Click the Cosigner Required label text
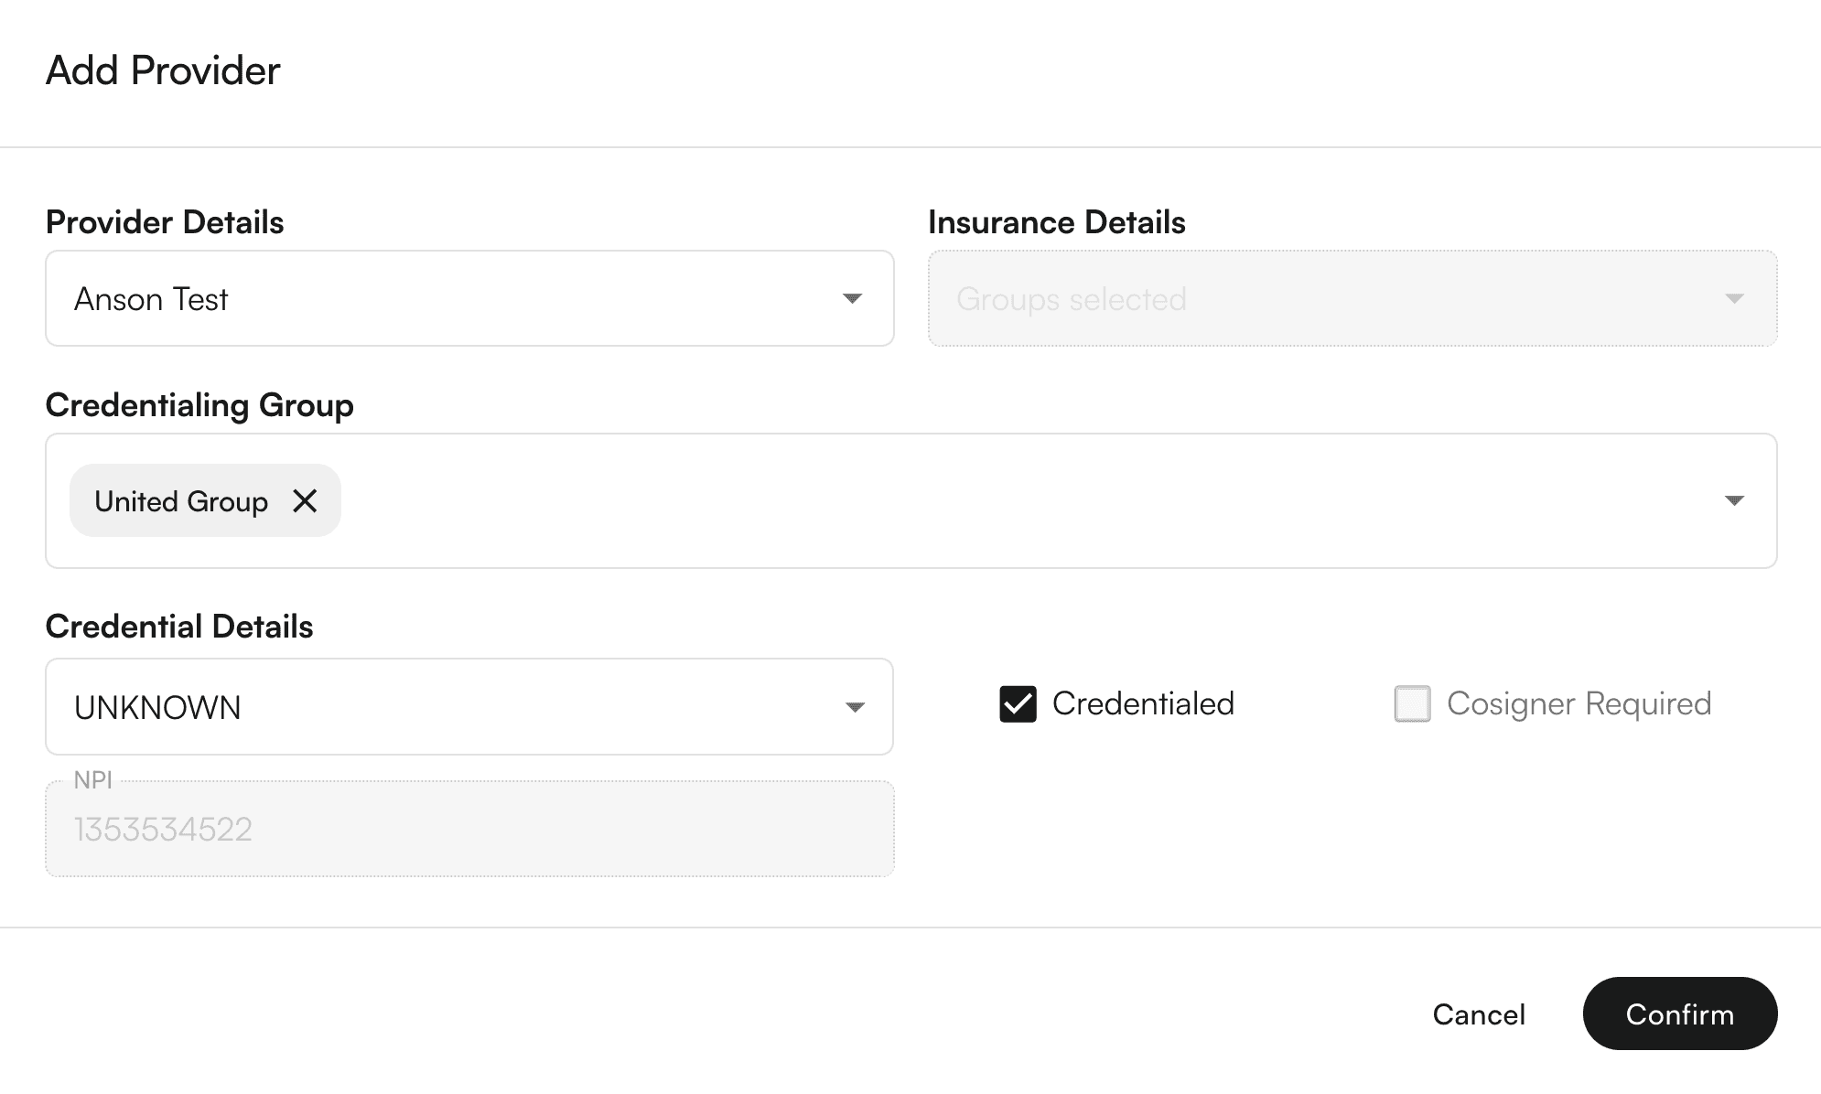Image resolution: width=1821 pixels, height=1094 pixels. [x=1579, y=703]
